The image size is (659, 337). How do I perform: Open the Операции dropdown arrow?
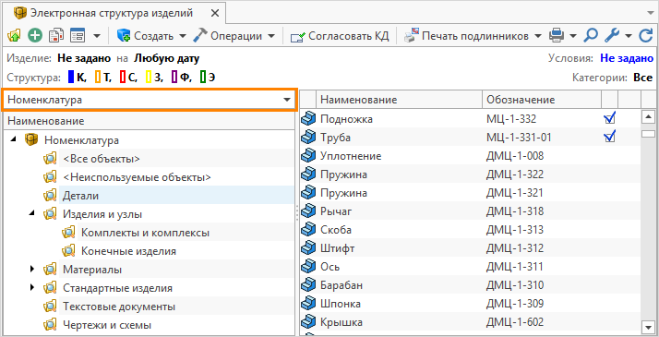[271, 36]
